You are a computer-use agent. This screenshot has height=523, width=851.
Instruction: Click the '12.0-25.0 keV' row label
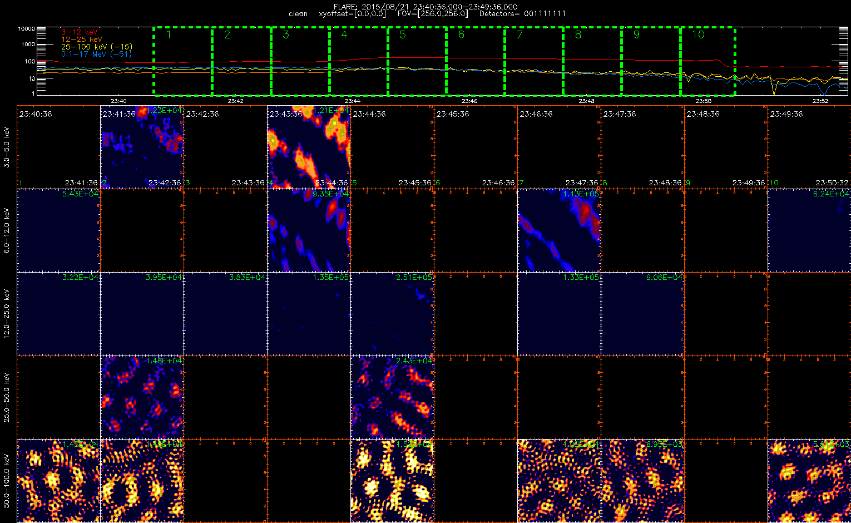coord(7,313)
